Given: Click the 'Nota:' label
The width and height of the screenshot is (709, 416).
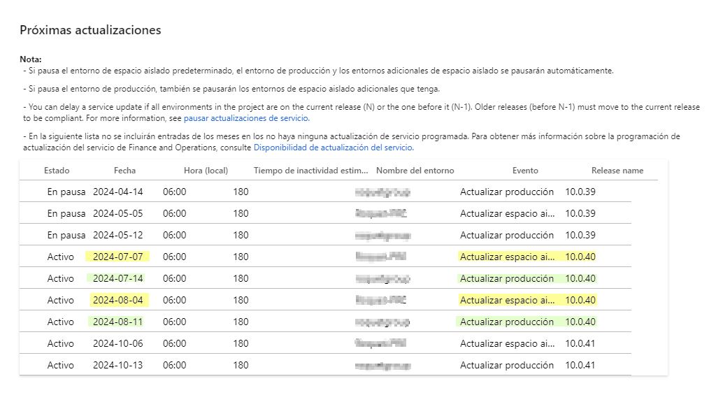Looking at the screenshot, I should (x=31, y=59).
